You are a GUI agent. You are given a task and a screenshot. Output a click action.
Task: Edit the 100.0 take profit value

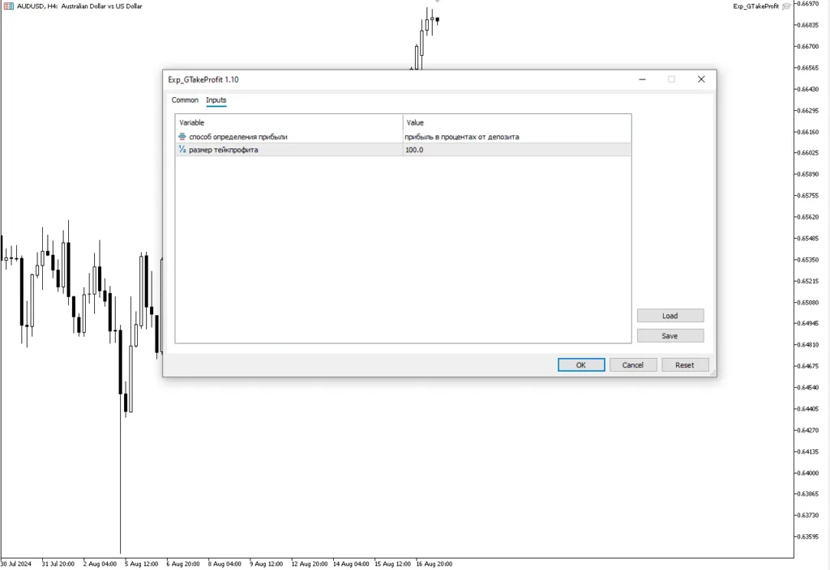pyautogui.click(x=516, y=150)
